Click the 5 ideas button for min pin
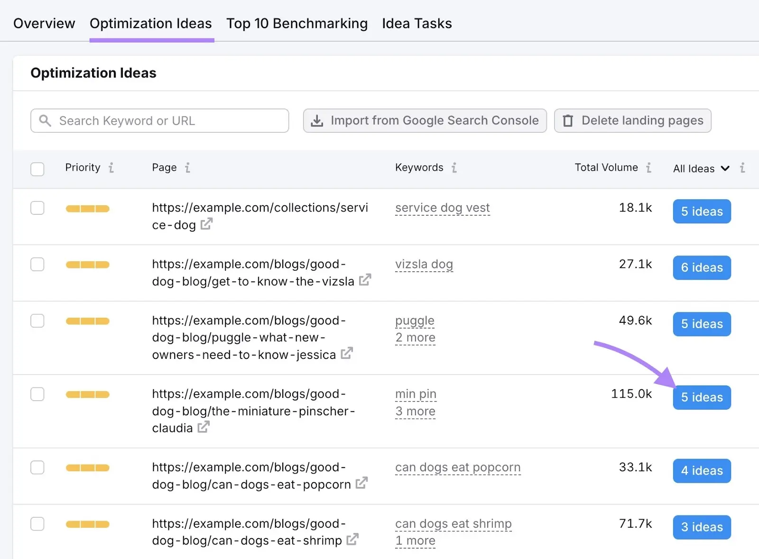Viewport: 759px width, 559px height. point(702,397)
